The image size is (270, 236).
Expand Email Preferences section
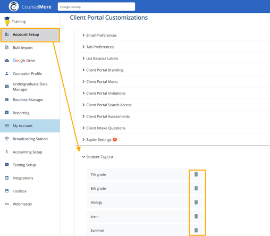(99, 35)
